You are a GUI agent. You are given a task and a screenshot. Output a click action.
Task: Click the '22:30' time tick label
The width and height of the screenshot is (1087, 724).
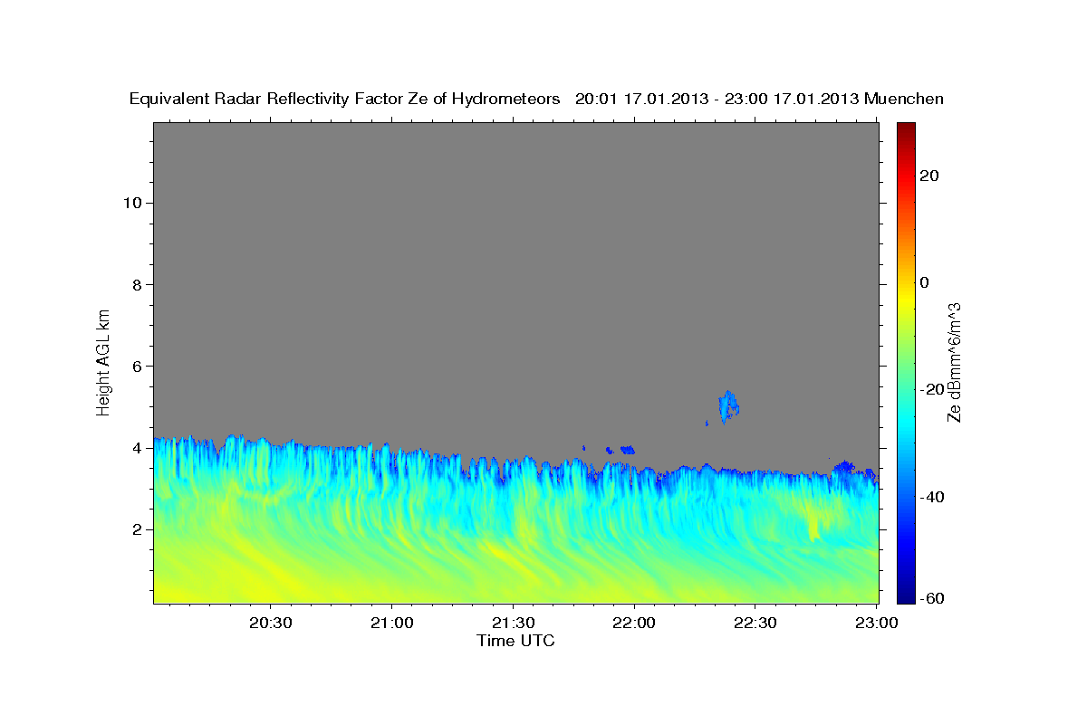point(755,624)
